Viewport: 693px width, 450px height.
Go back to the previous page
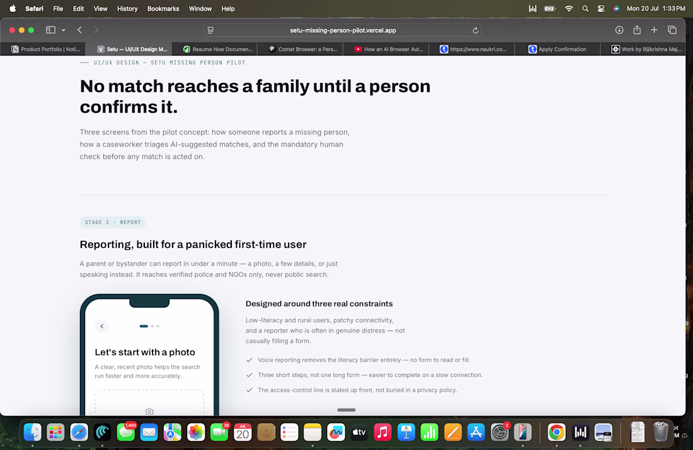pos(79,30)
